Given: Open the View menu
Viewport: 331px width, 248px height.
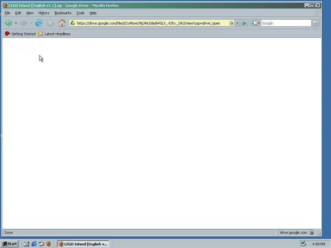Looking at the screenshot, I should point(30,13).
